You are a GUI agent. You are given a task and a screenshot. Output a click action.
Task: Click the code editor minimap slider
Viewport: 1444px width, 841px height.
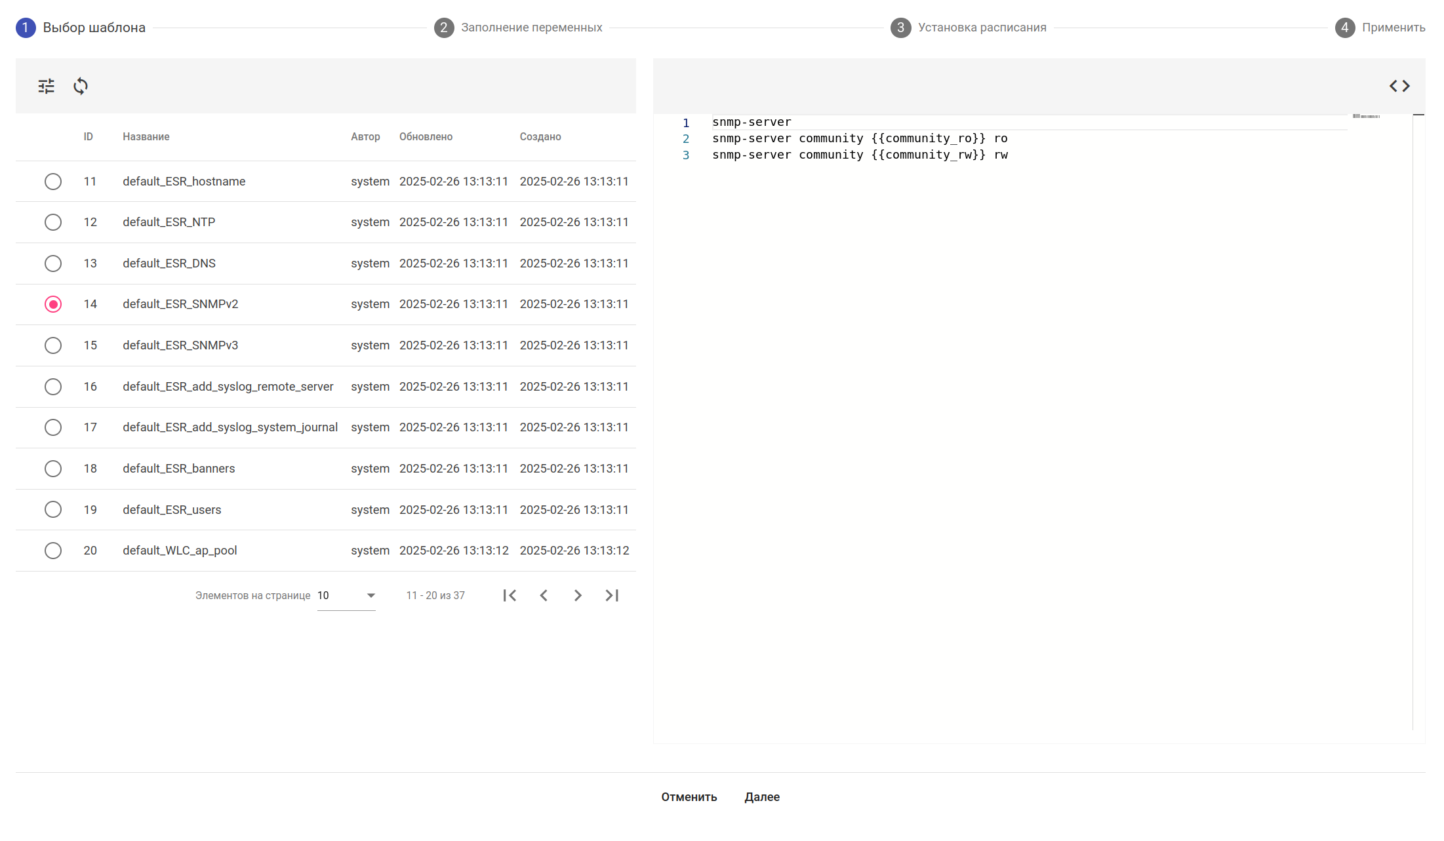(x=1366, y=117)
